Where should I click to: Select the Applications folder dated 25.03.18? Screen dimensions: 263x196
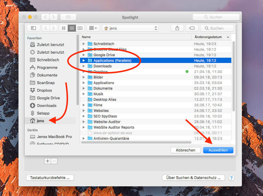pyautogui.click(x=156, y=83)
